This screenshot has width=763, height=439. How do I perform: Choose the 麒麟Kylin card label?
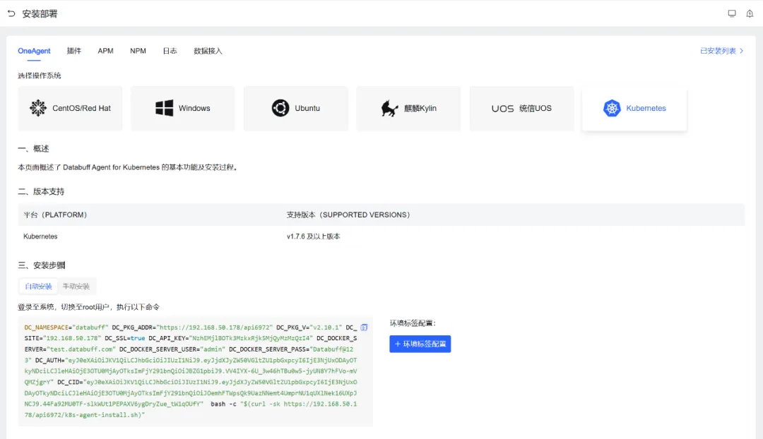pos(420,109)
